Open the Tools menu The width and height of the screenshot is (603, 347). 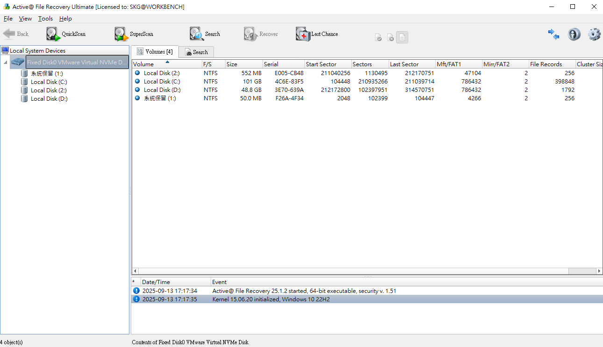point(45,19)
